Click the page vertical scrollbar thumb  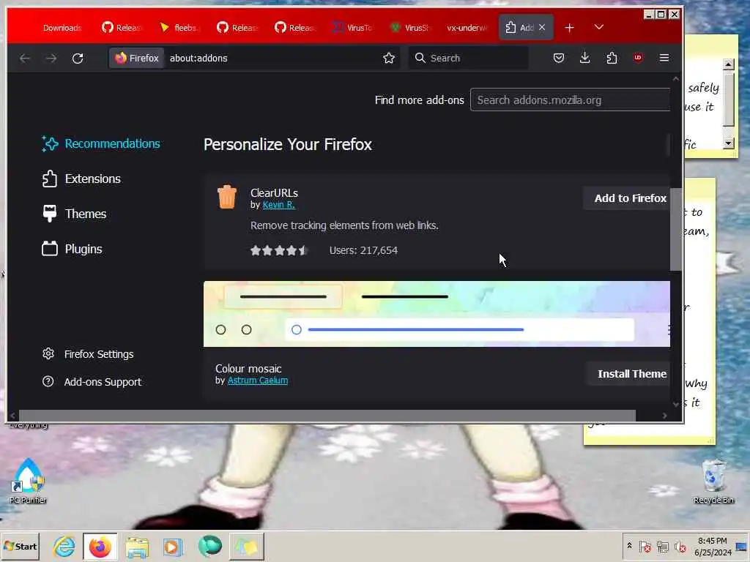tap(675, 229)
